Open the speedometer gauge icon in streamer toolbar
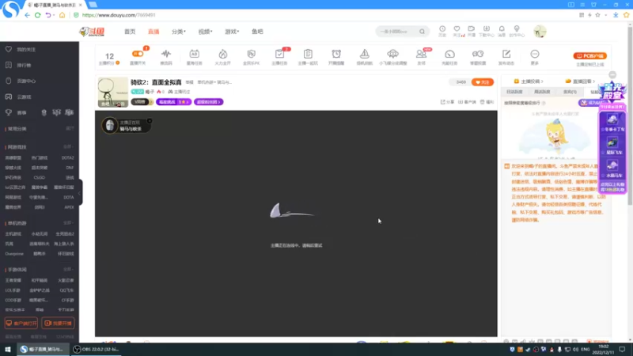This screenshot has width=633, height=356. click(449, 54)
